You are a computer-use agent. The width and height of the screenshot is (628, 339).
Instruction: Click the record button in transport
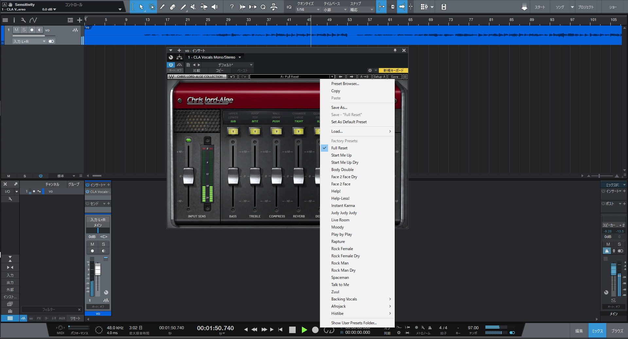315,330
